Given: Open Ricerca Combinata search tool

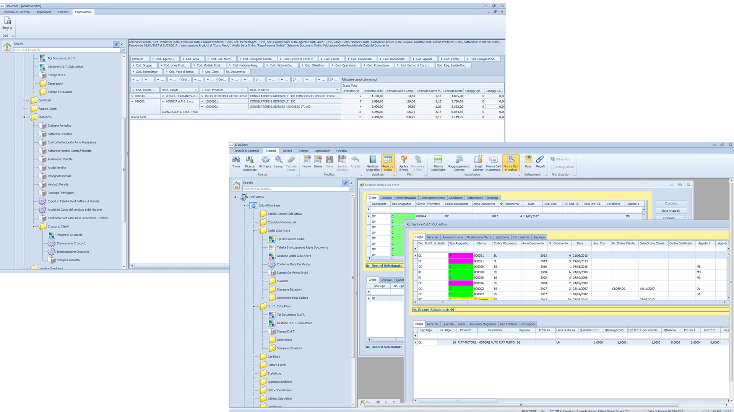Looking at the screenshot, I should point(250,163).
